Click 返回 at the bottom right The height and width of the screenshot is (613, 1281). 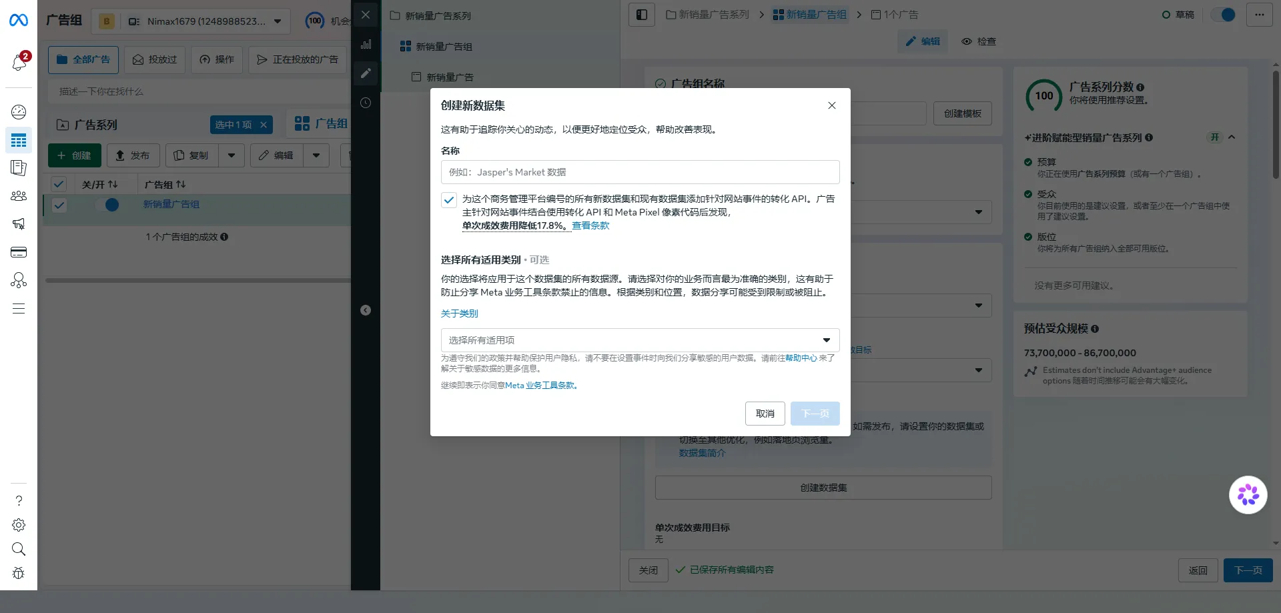coord(1198,570)
